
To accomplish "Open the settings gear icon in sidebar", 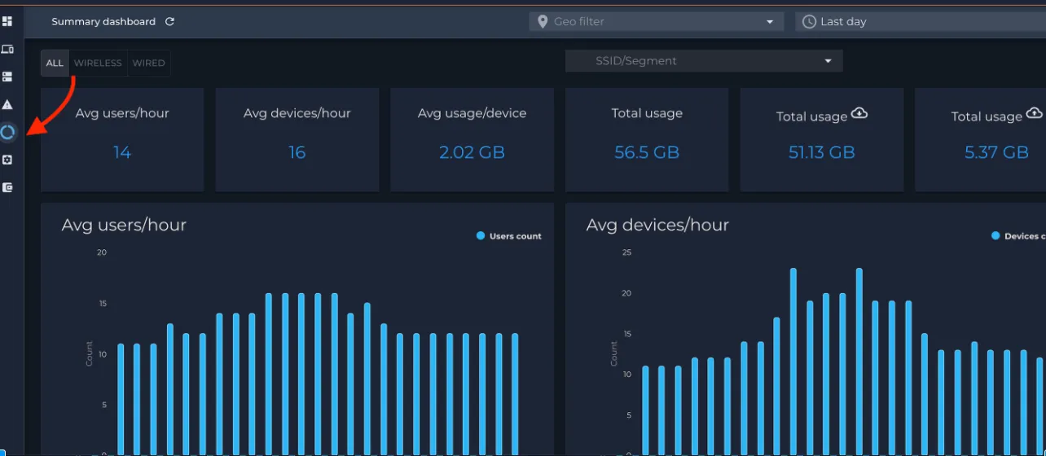I will pos(7,160).
